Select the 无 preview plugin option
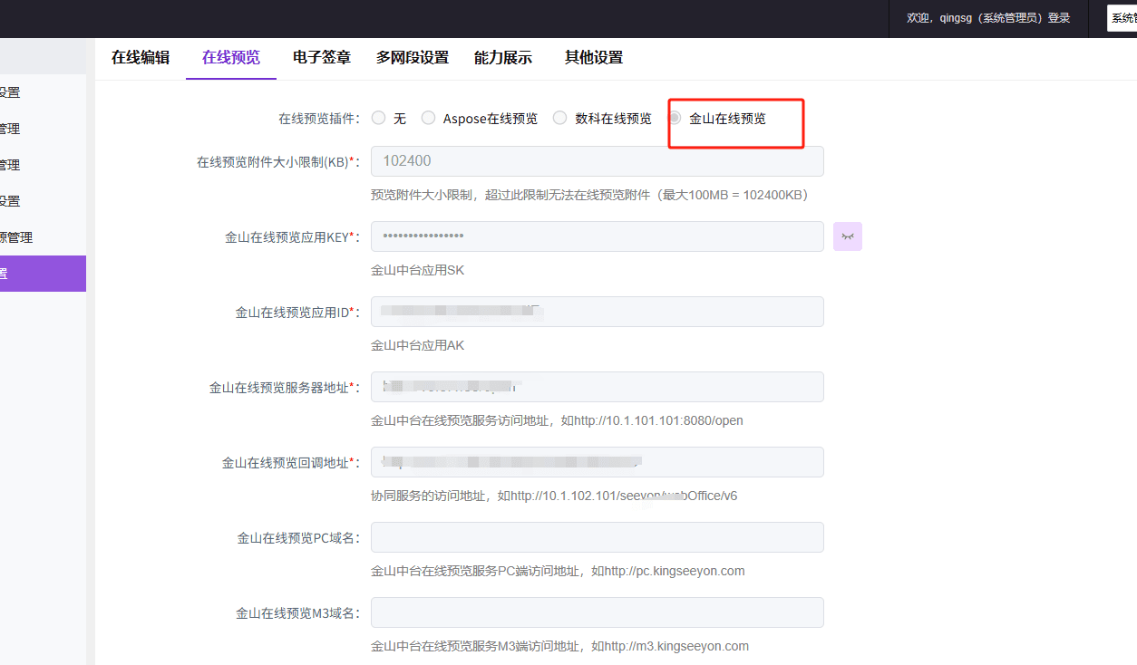This screenshot has height=665, width=1137. click(x=379, y=118)
